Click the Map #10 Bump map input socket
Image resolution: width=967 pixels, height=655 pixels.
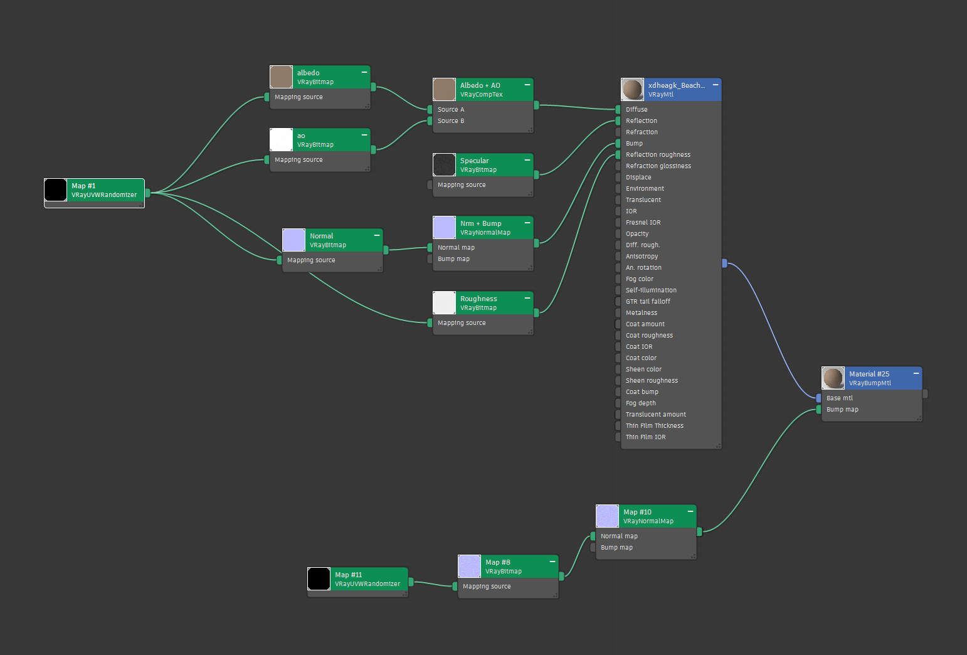593,547
